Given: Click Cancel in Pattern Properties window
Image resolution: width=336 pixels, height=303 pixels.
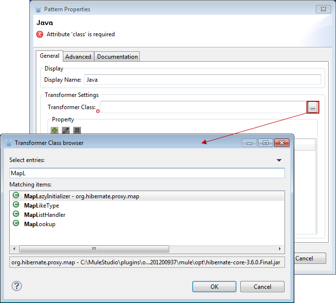Looking at the screenshot, I should (310, 258).
